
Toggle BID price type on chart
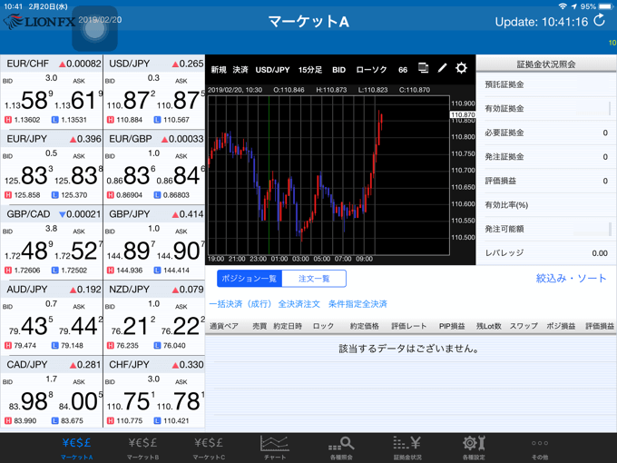pyautogui.click(x=338, y=70)
